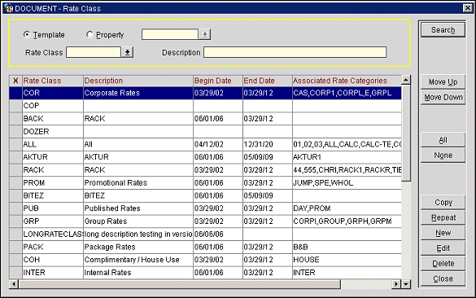Click the Copy button

(443, 202)
